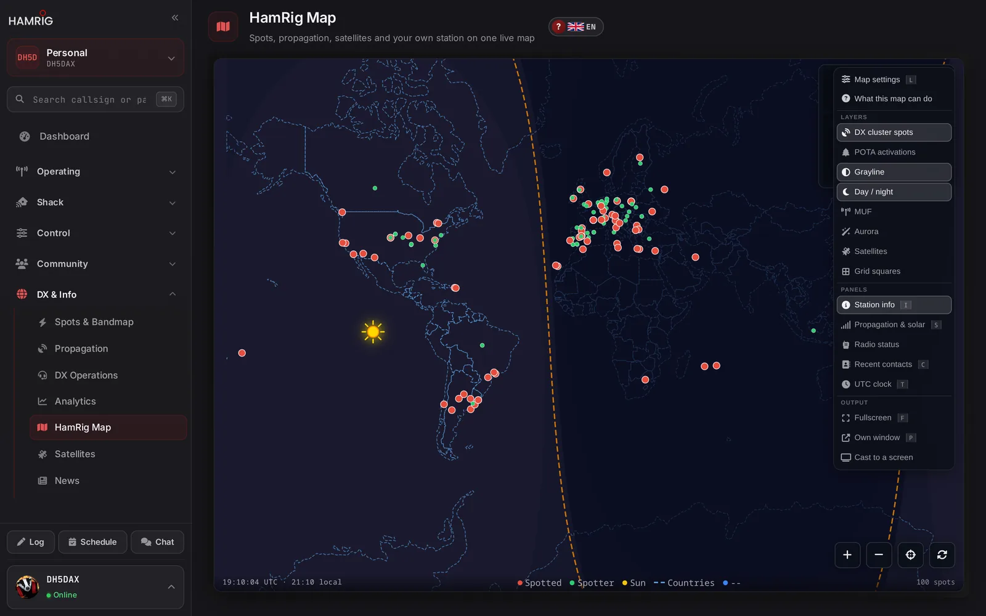Enable the MUF layer
The width and height of the screenshot is (986, 616).
pos(894,211)
